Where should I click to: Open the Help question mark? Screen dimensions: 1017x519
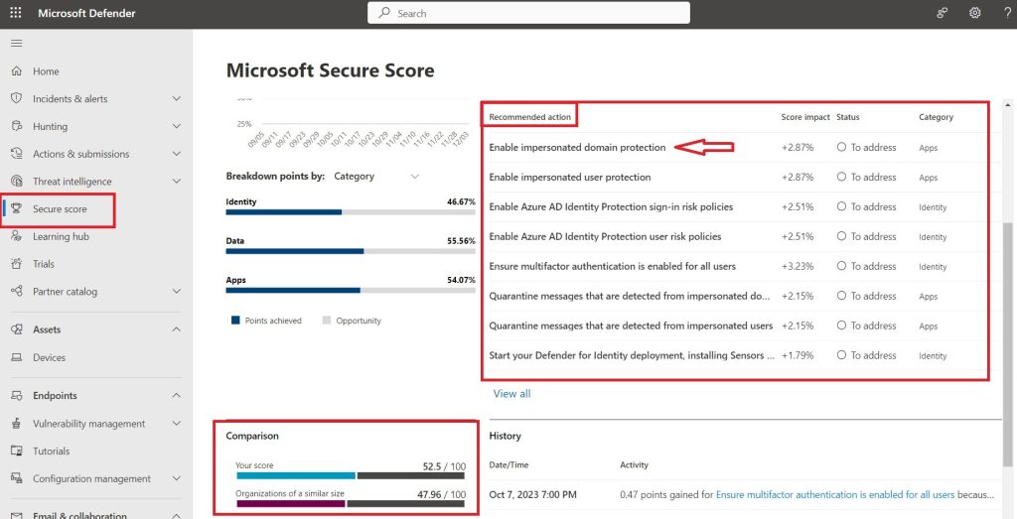(x=1007, y=13)
